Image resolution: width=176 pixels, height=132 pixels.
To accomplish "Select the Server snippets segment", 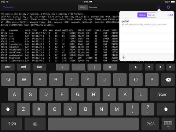I will pyautogui.click(x=151, y=15).
